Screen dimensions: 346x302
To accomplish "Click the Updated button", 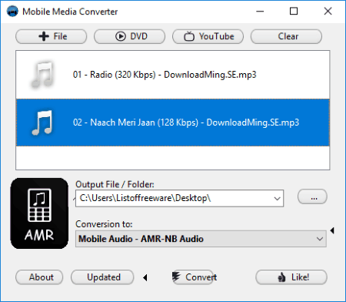I will [x=102, y=277].
